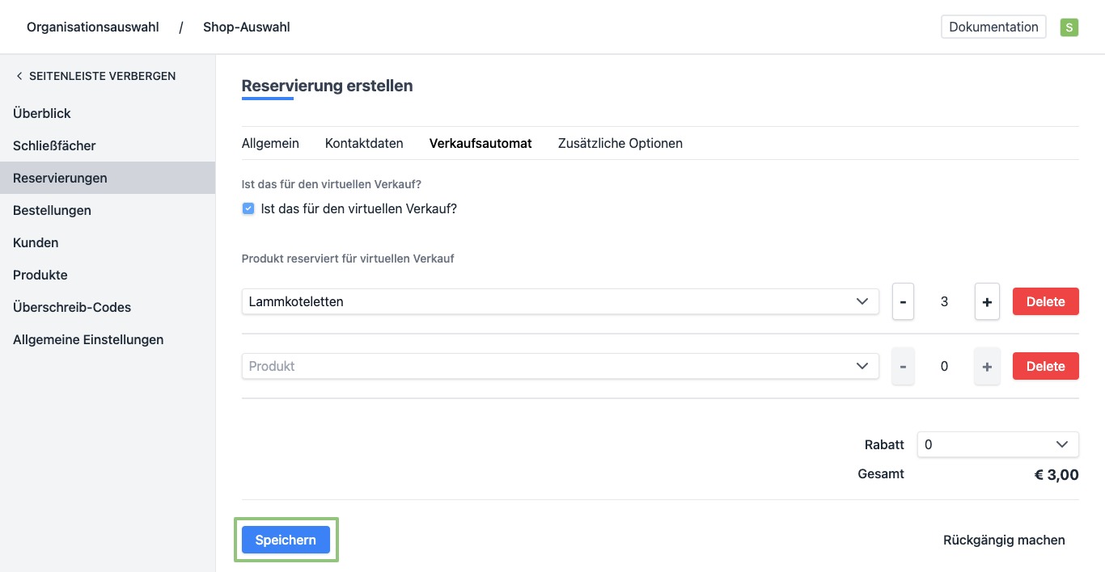1105x572 pixels.
Task: Open Überschreib-Codes in sidebar
Action: [x=72, y=308]
